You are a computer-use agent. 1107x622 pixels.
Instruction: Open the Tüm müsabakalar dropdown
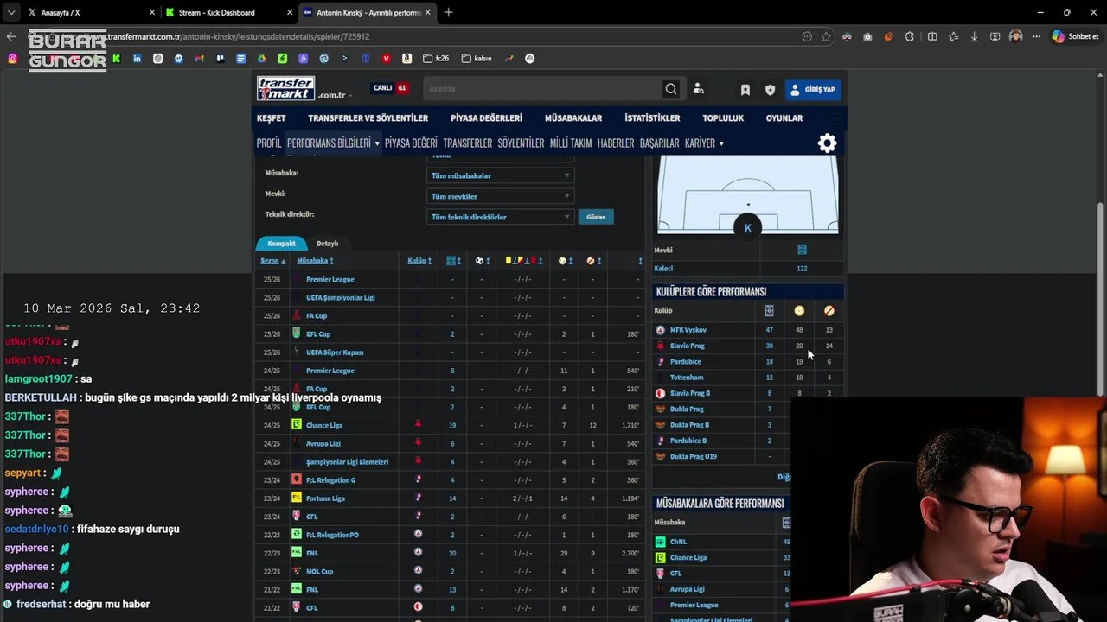(500, 175)
